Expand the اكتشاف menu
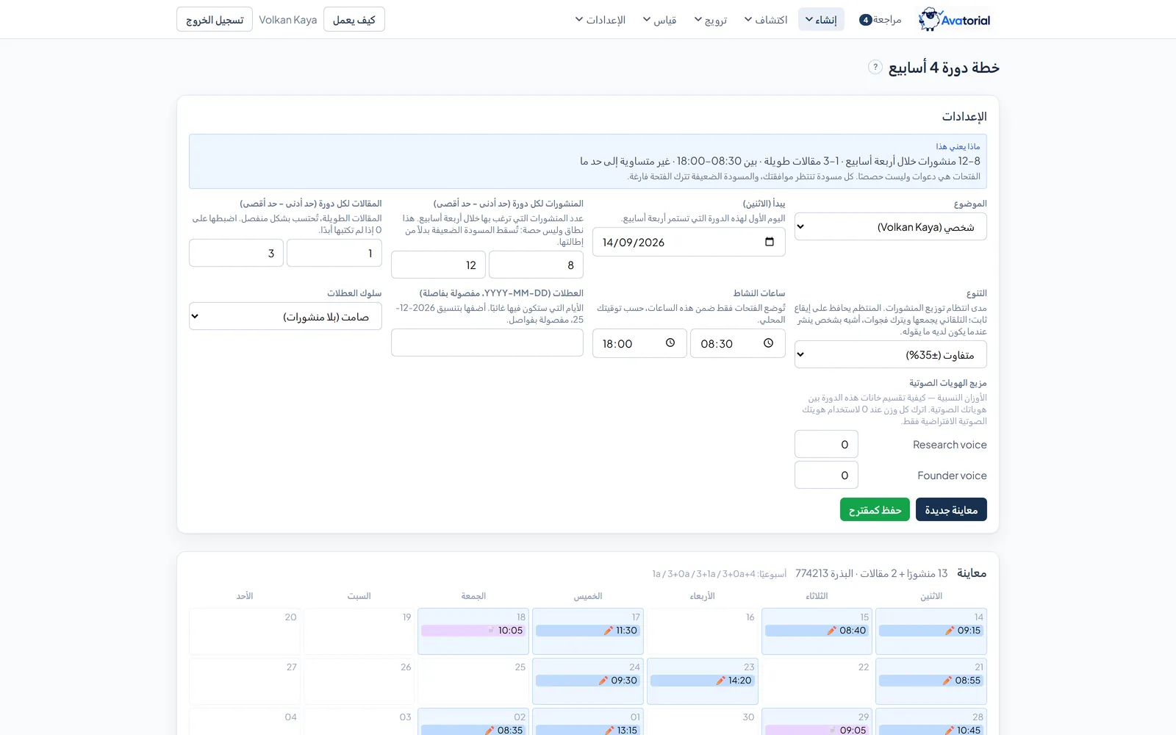 click(x=766, y=20)
